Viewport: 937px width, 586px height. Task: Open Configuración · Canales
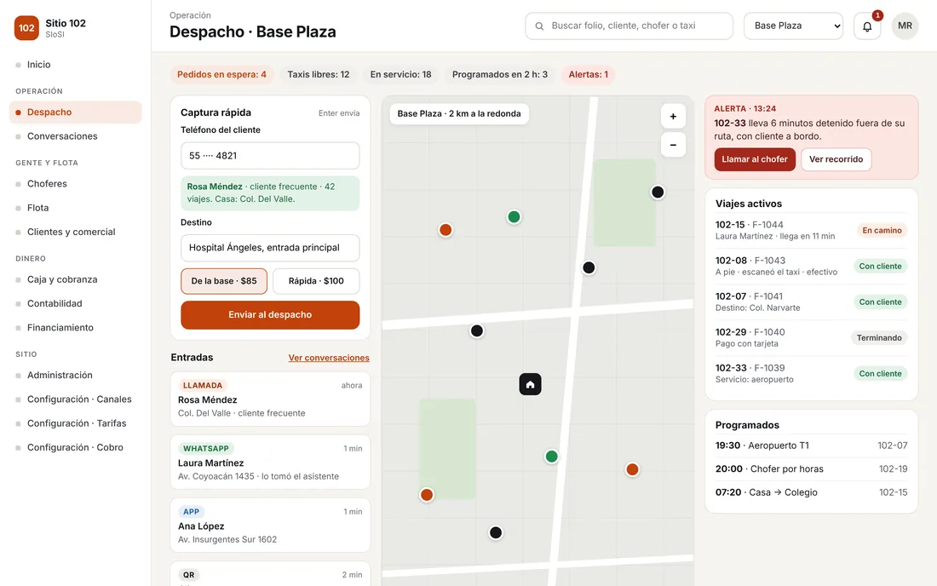[x=75, y=399]
